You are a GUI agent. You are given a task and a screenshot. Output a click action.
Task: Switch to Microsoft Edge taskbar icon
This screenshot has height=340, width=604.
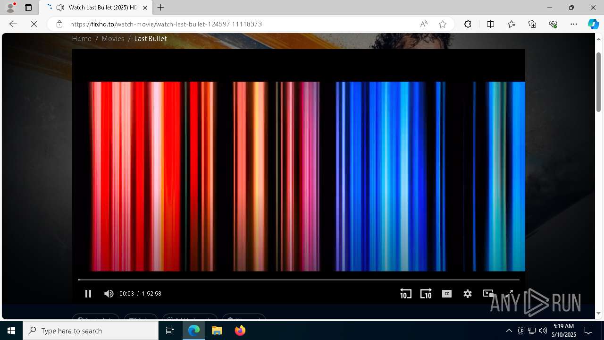194,331
